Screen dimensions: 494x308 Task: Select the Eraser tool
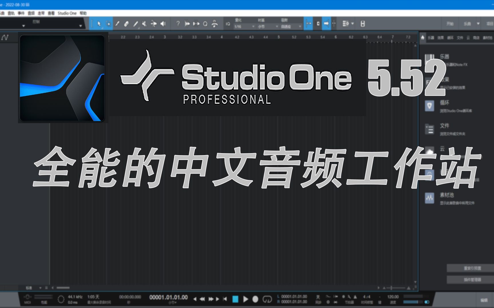126,24
